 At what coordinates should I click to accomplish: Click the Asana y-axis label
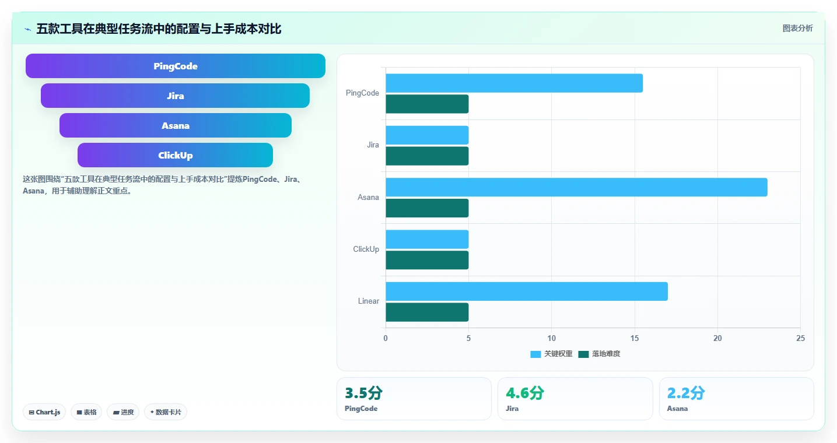[368, 197]
